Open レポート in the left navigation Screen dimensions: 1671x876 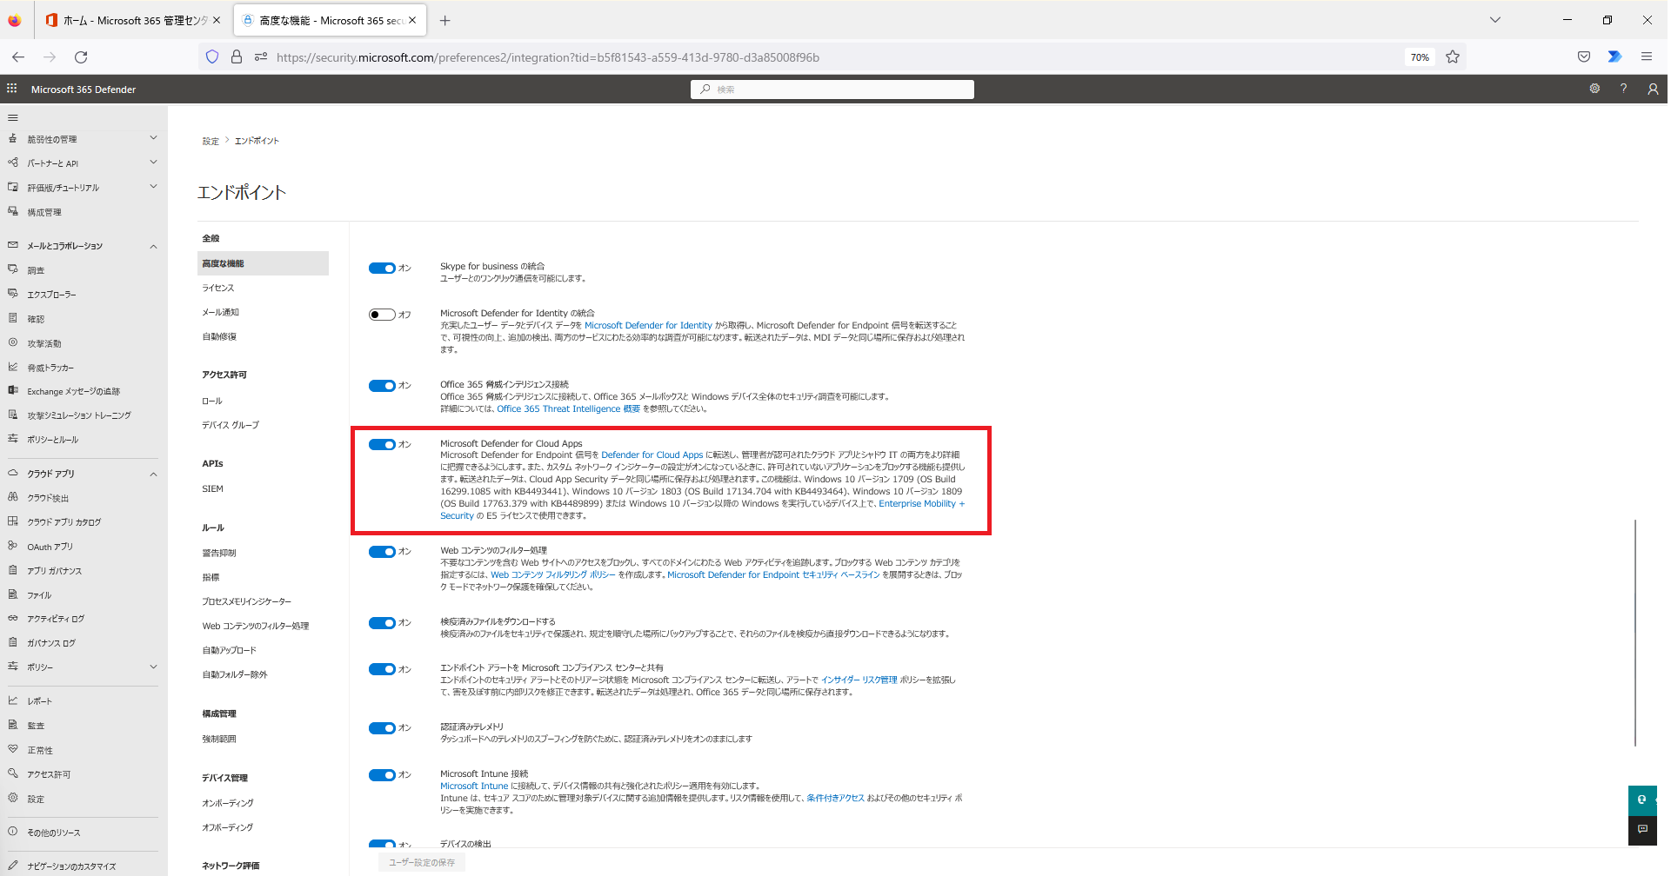click(39, 700)
